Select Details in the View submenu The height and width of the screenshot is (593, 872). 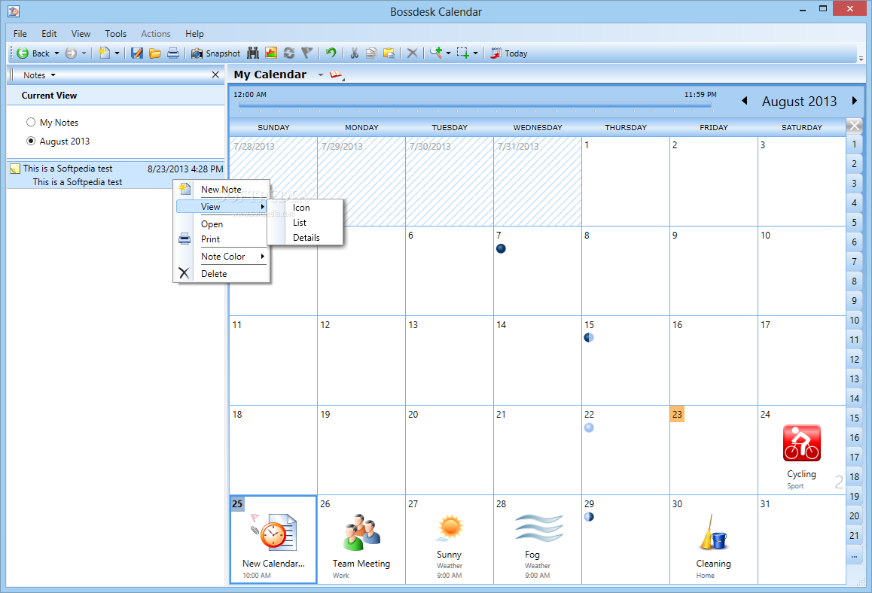click(305, 237)
